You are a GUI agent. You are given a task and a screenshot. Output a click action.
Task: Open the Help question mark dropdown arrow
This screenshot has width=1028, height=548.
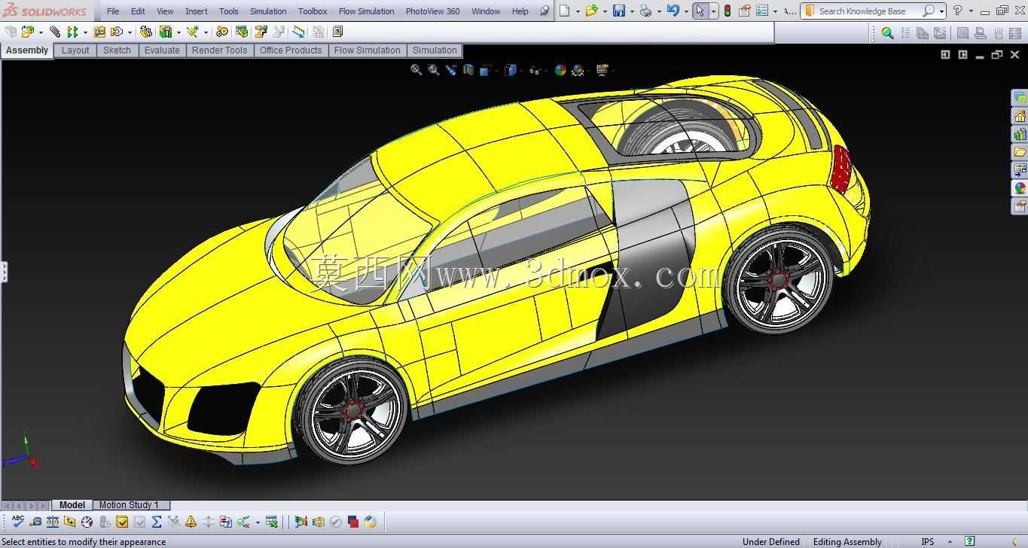point(971,11)
